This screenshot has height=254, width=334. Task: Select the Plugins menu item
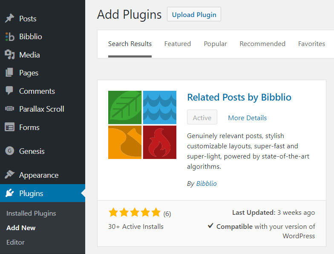(43, 193)
